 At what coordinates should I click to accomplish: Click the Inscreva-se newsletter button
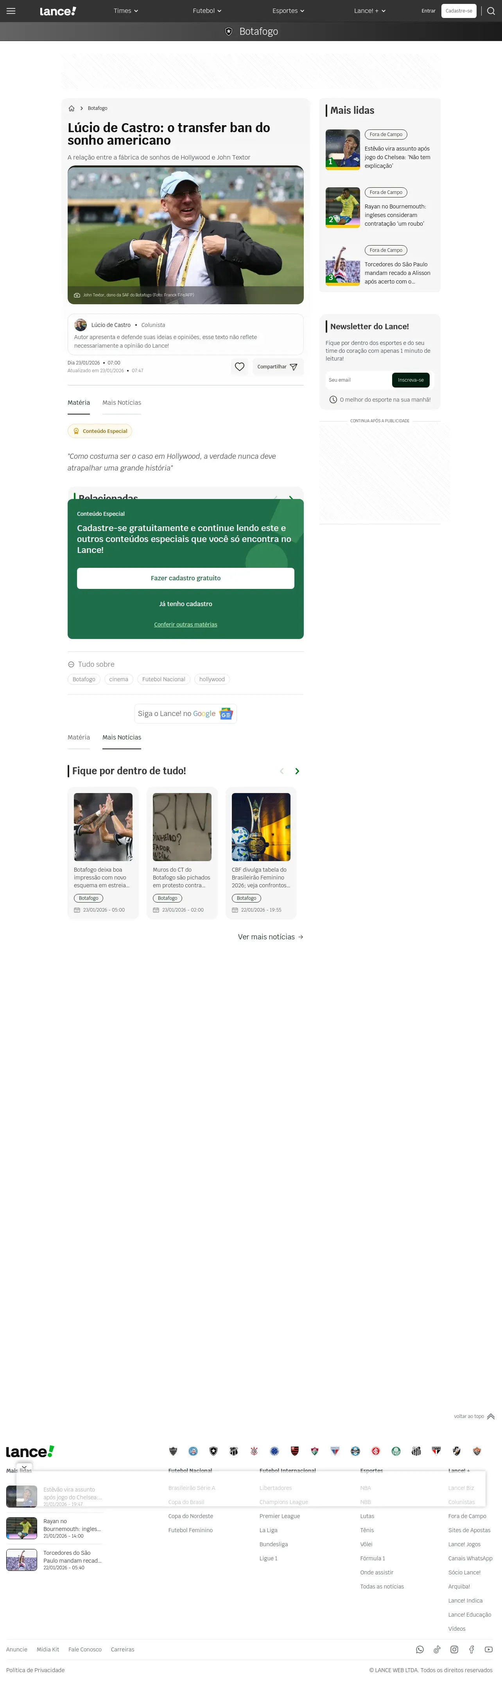point(411,380)
